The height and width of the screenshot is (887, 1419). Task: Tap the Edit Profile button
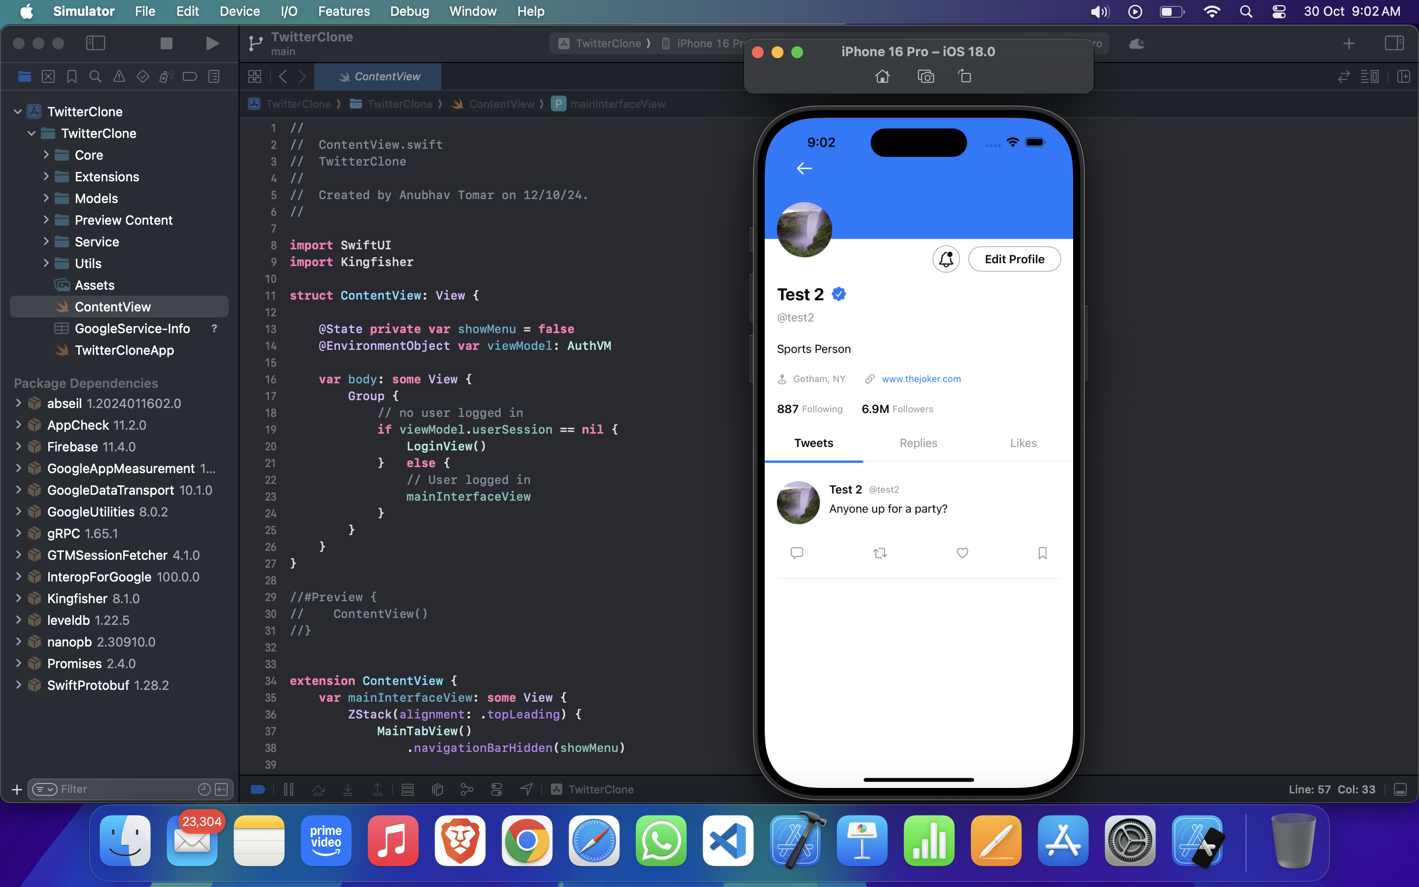coord(1014,259)
